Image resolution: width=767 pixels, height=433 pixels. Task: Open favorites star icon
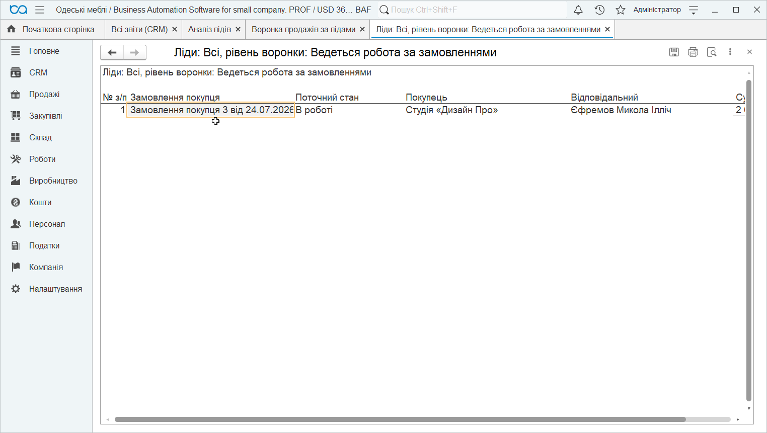[621, 10]
